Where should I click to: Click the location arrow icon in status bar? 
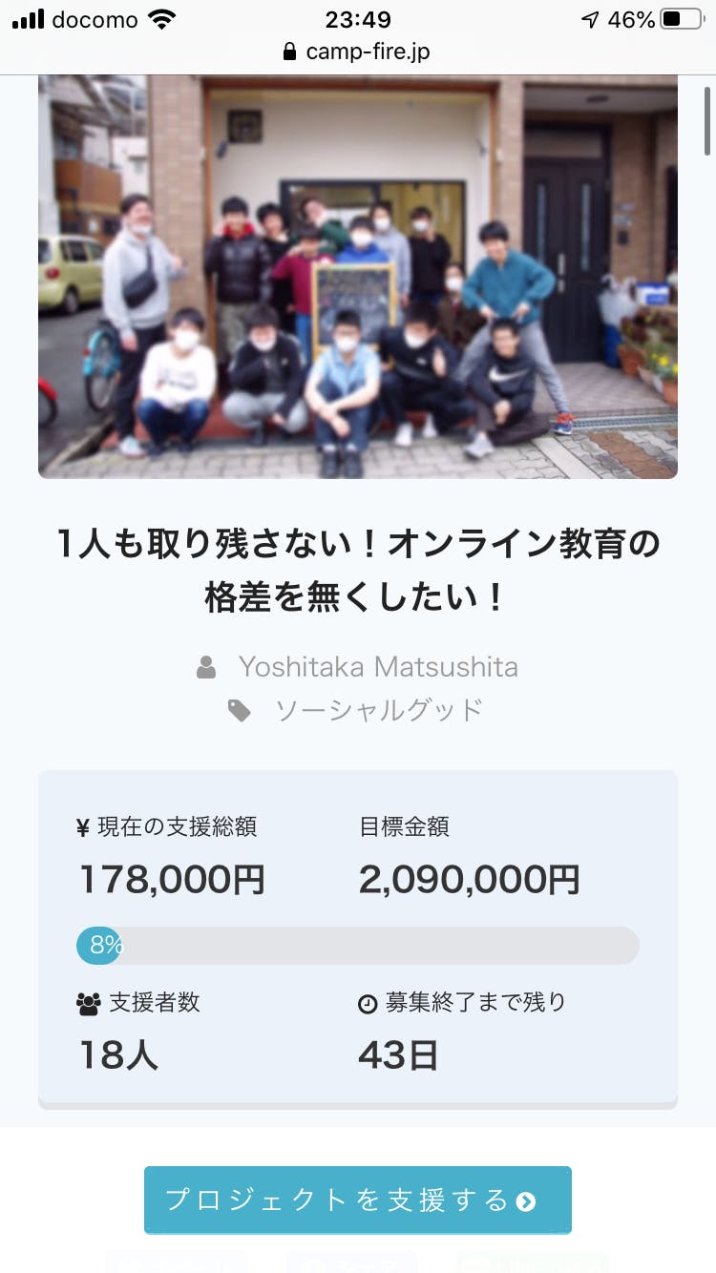point(590,19)
